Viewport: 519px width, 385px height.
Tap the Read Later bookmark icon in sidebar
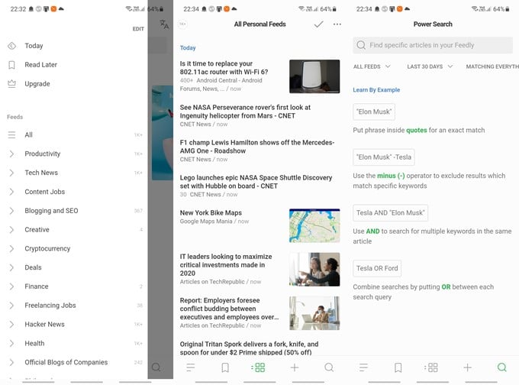click(x=11, y=65)
